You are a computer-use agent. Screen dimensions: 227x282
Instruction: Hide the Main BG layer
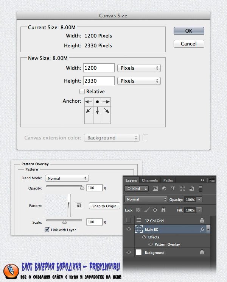[x=129, y=229]
